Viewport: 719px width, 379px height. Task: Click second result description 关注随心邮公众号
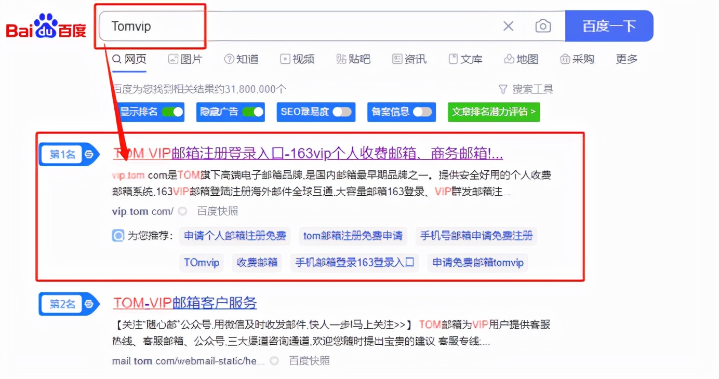click(x=331, y=333)
